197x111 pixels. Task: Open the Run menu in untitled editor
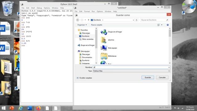pos(93,11)
